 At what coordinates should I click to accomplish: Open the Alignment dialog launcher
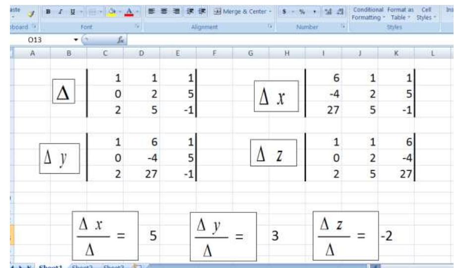270,26
